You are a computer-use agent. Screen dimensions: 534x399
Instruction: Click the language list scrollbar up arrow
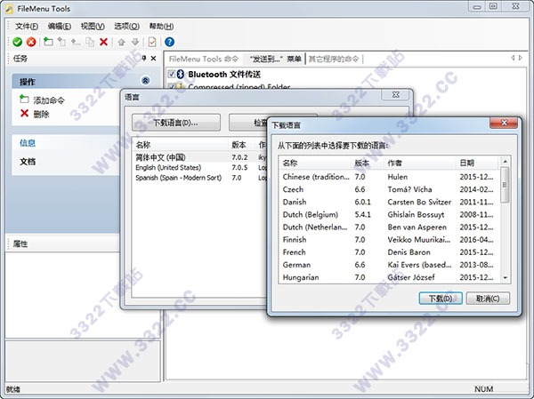coord(505,162)
